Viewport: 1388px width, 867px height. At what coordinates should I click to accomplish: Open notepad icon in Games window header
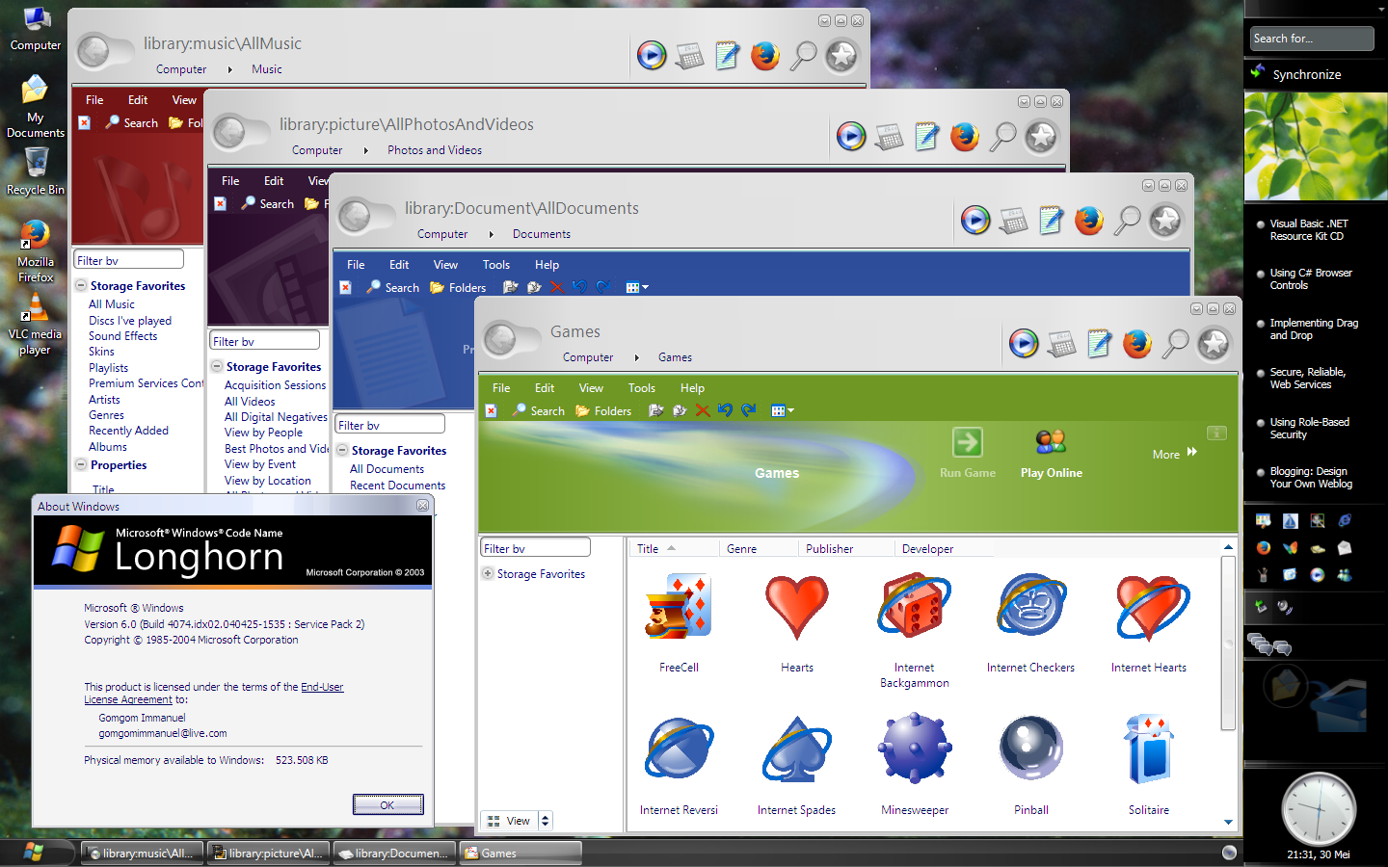click(1100, 343)
